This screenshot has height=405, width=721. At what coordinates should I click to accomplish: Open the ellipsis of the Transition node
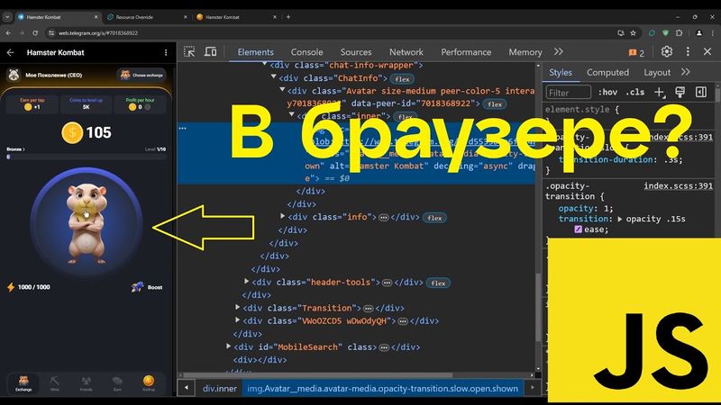point(368,309)
